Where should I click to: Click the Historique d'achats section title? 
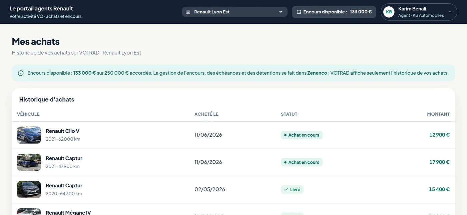pyautogui.click(x=47, y=99)
